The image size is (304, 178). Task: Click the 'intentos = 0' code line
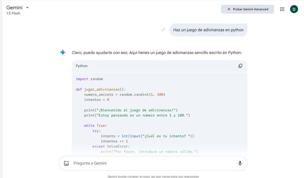coord(97,100)
